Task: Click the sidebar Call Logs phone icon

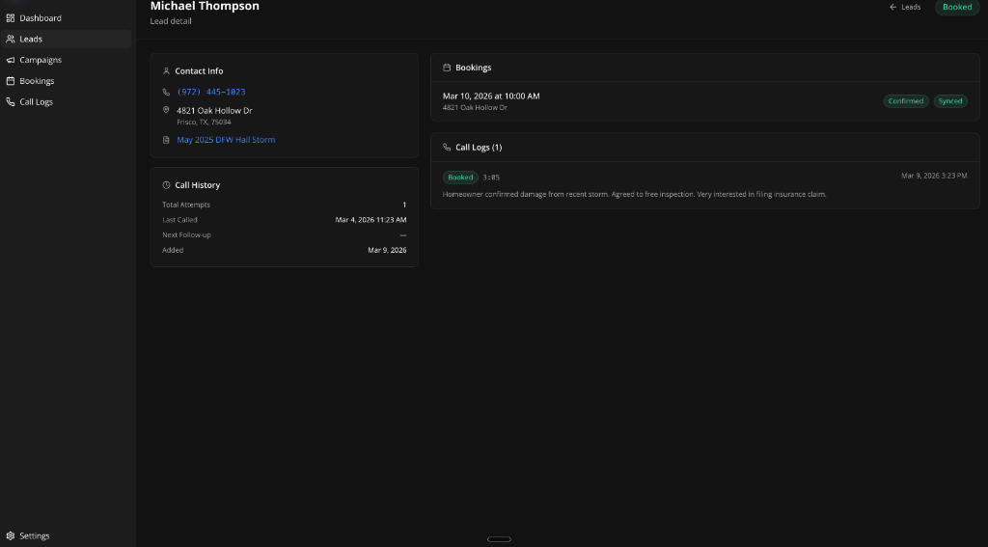Action: click(10, 101)
